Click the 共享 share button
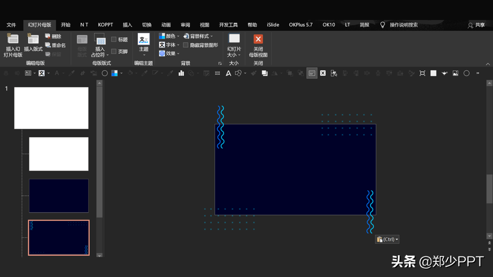 click(x=476, y=25)
